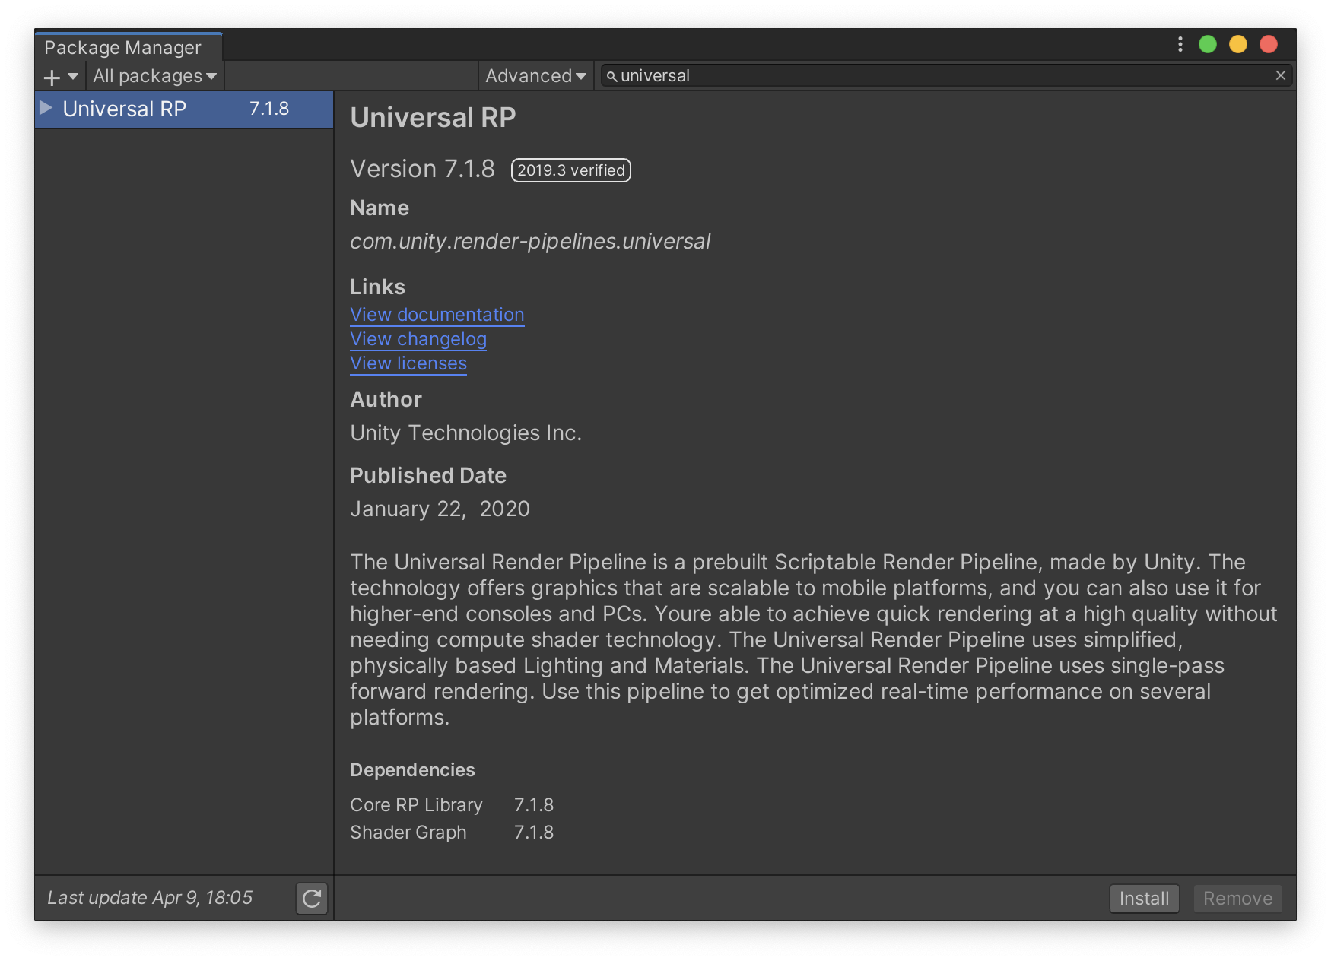The width and height of the screenshot is (1331, 961).
Task: Install the Universal RP package
Action: click(x=1144, y=899)
